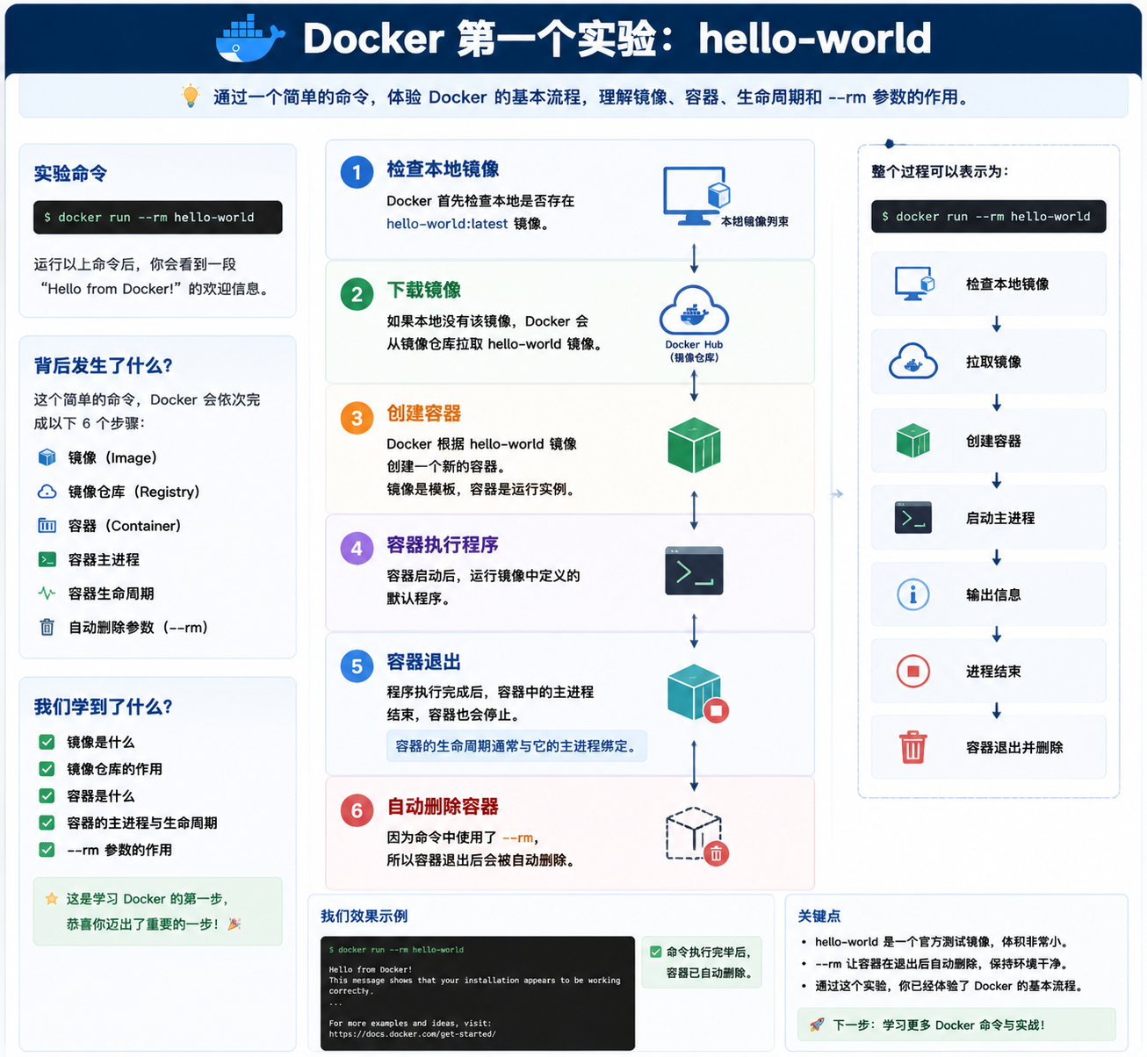1147x1057 pixels.
Task: Click the docs.docker.com/get-started URL in the terminal
Action: [x=412, y=1034]
